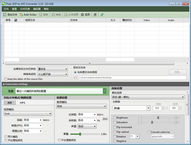This screenshot has width=191, height=145.
Task: Enable Keep the dates of source files
Action: 6,79
